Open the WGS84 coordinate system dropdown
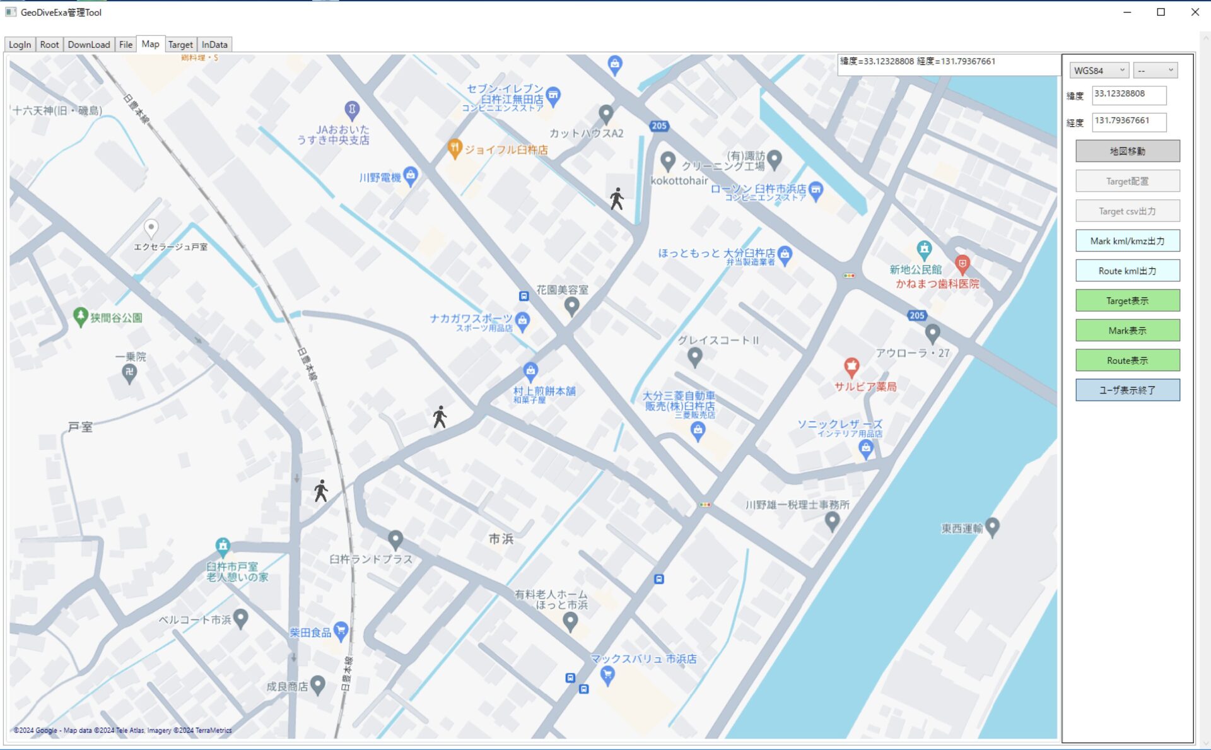The image size is (1211, 750). (1099, 71)
